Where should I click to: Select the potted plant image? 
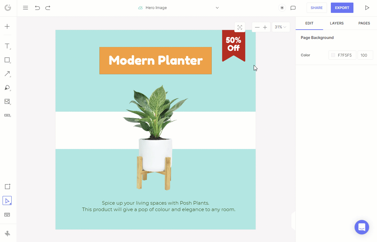point(155,137)
